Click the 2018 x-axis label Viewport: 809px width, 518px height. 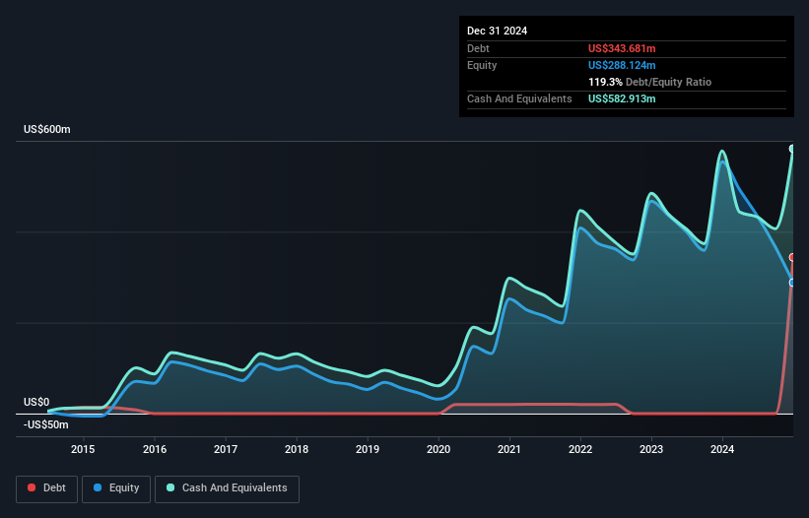pyautogui.click(x=297, y=449)
